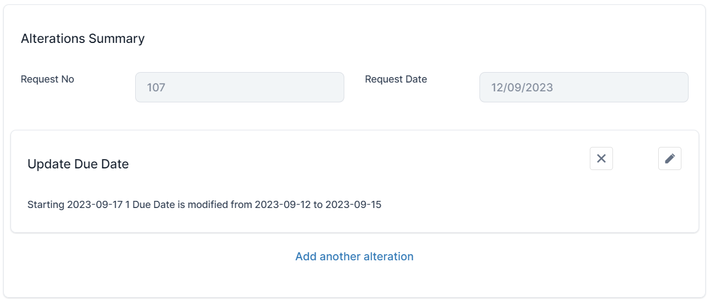The width and height of the screenshot is (709, 301).
Task: Select the Request Date label
Action: click(x=396, y=79)
